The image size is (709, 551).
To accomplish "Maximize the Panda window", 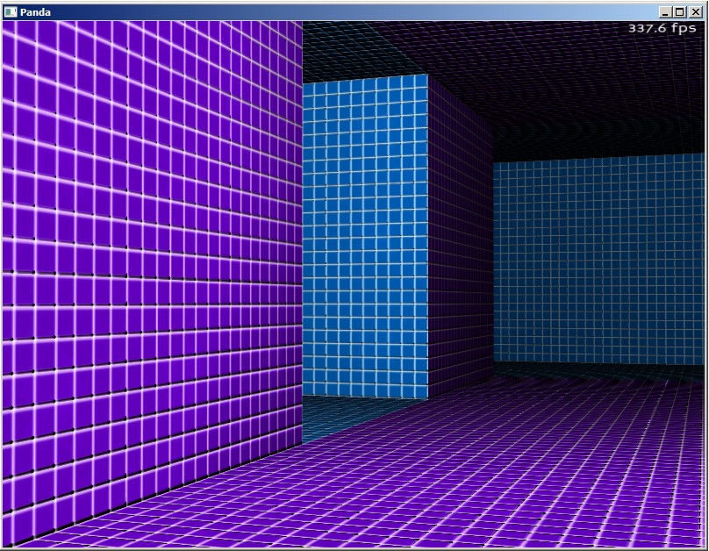I will (681, 11).
